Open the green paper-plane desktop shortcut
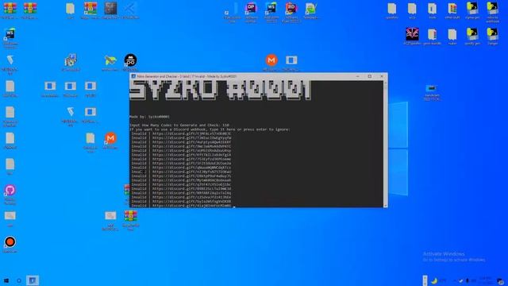The width and height of the screenshot is (508, 286). coord(110,60)
